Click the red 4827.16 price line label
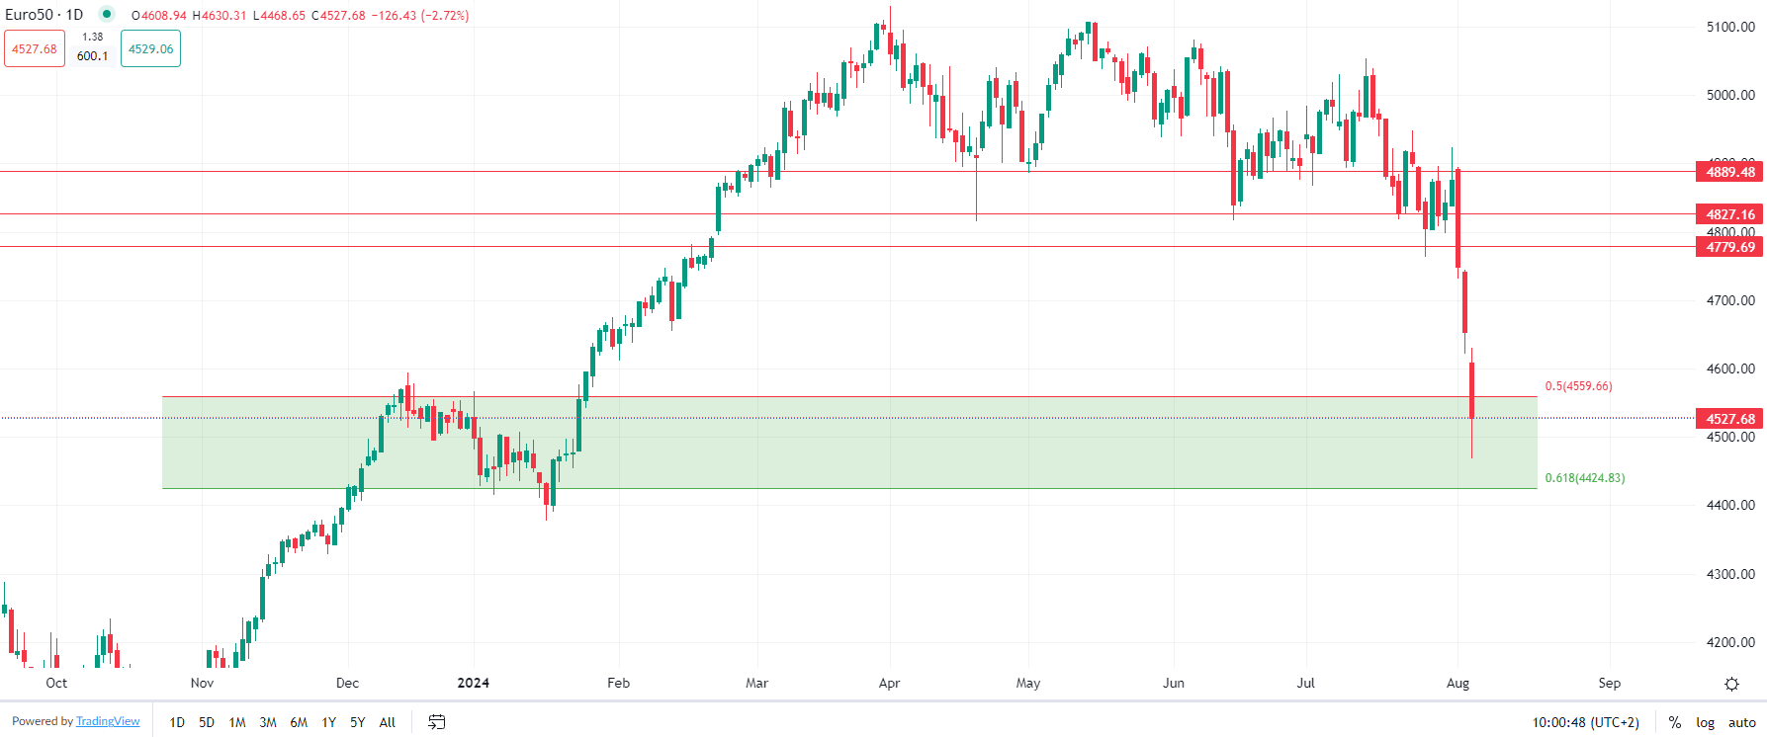The height and width of the screenshot is (737, 1767). (x=1729, y=214)
